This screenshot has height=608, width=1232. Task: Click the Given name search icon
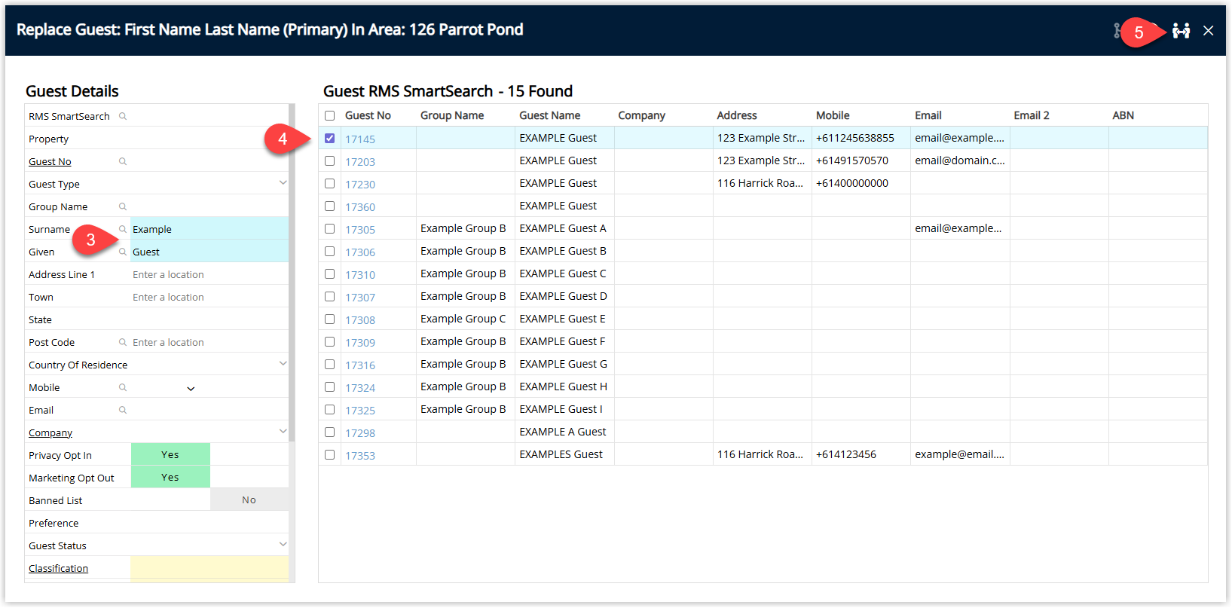pyautogui.click(x=123, y=252)
